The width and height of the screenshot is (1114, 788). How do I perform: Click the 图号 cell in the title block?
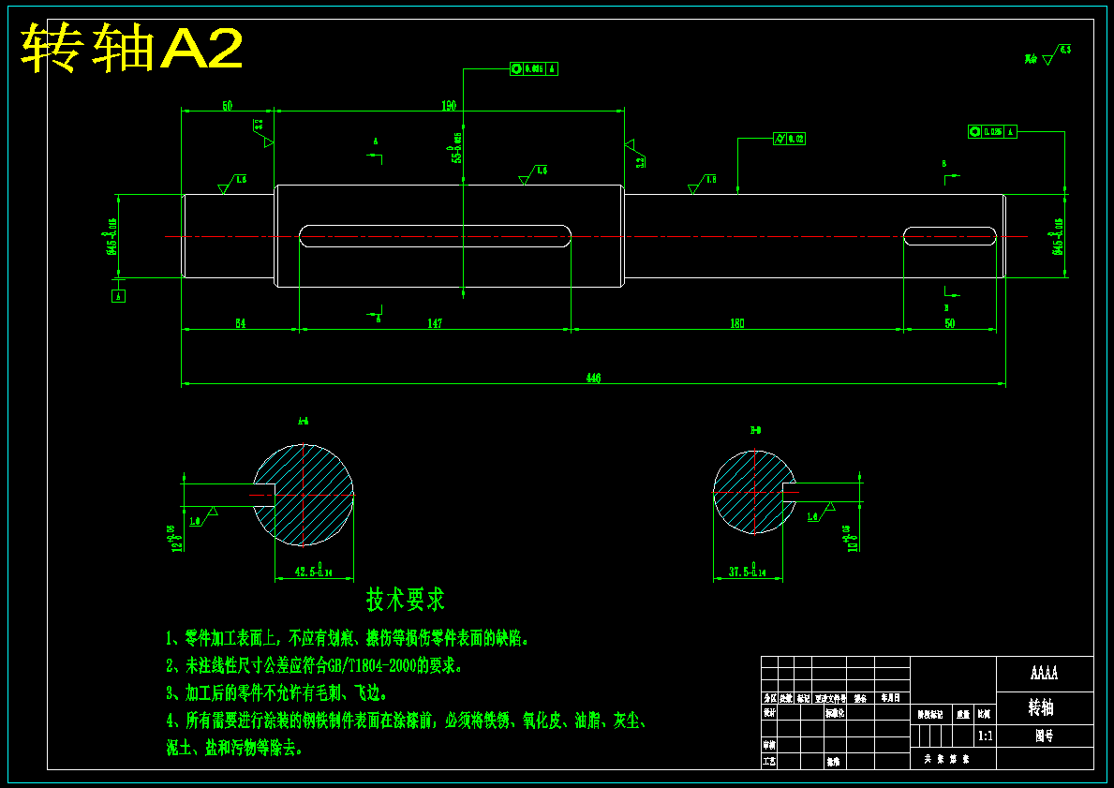pyautogui.click(x=1044, y=736)
